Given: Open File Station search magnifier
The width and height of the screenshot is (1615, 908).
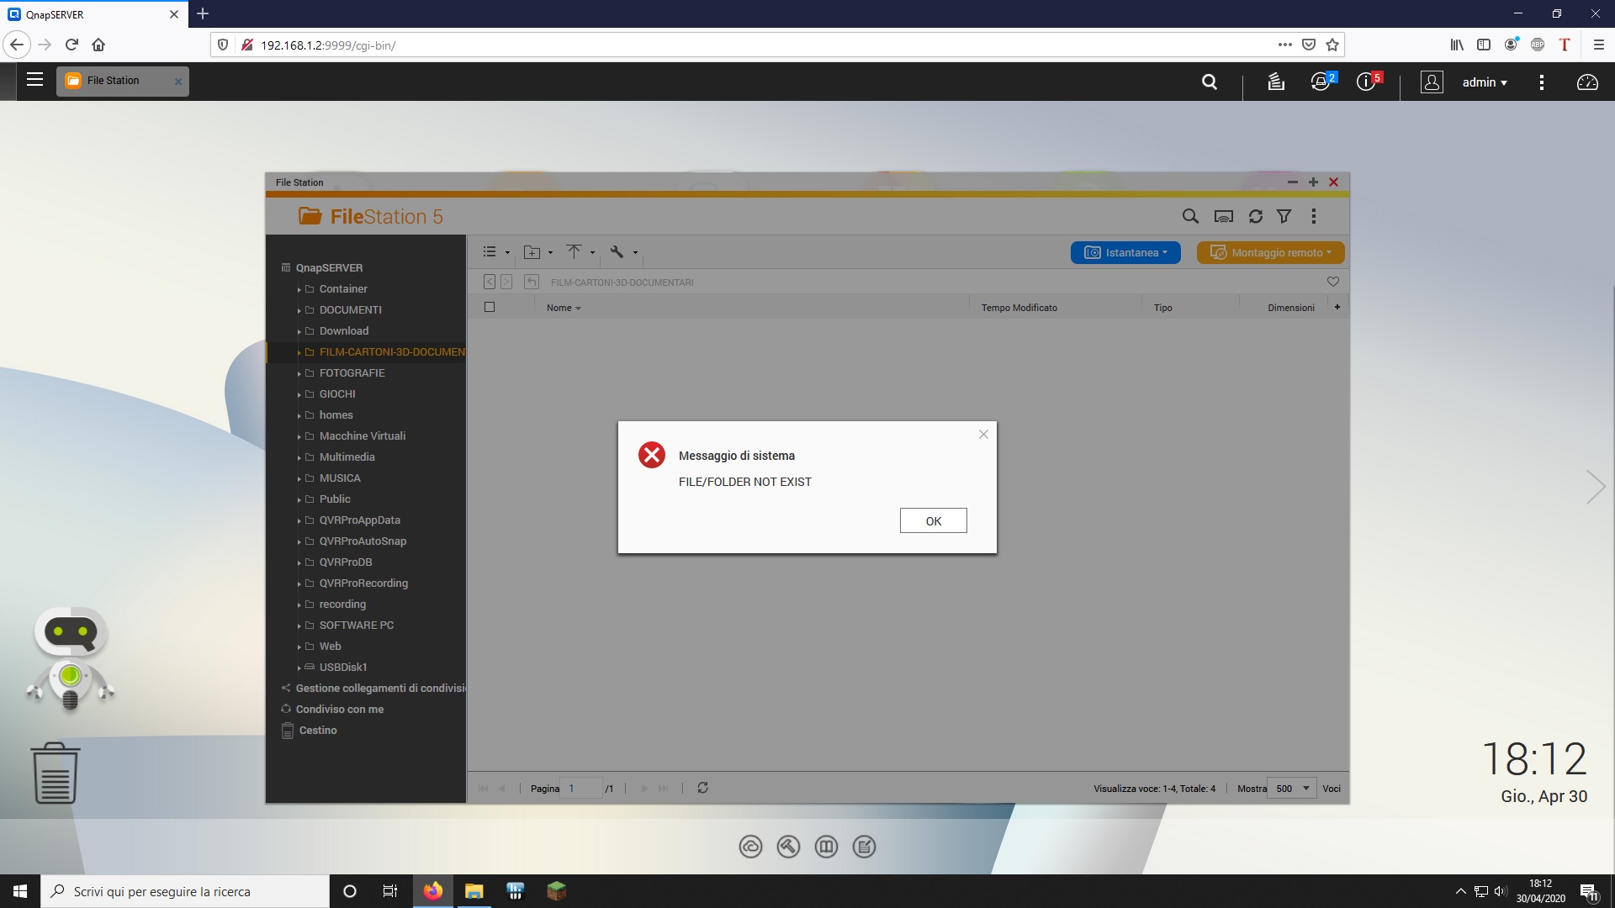Looking at the screenshot, I should coord(1189,217).
